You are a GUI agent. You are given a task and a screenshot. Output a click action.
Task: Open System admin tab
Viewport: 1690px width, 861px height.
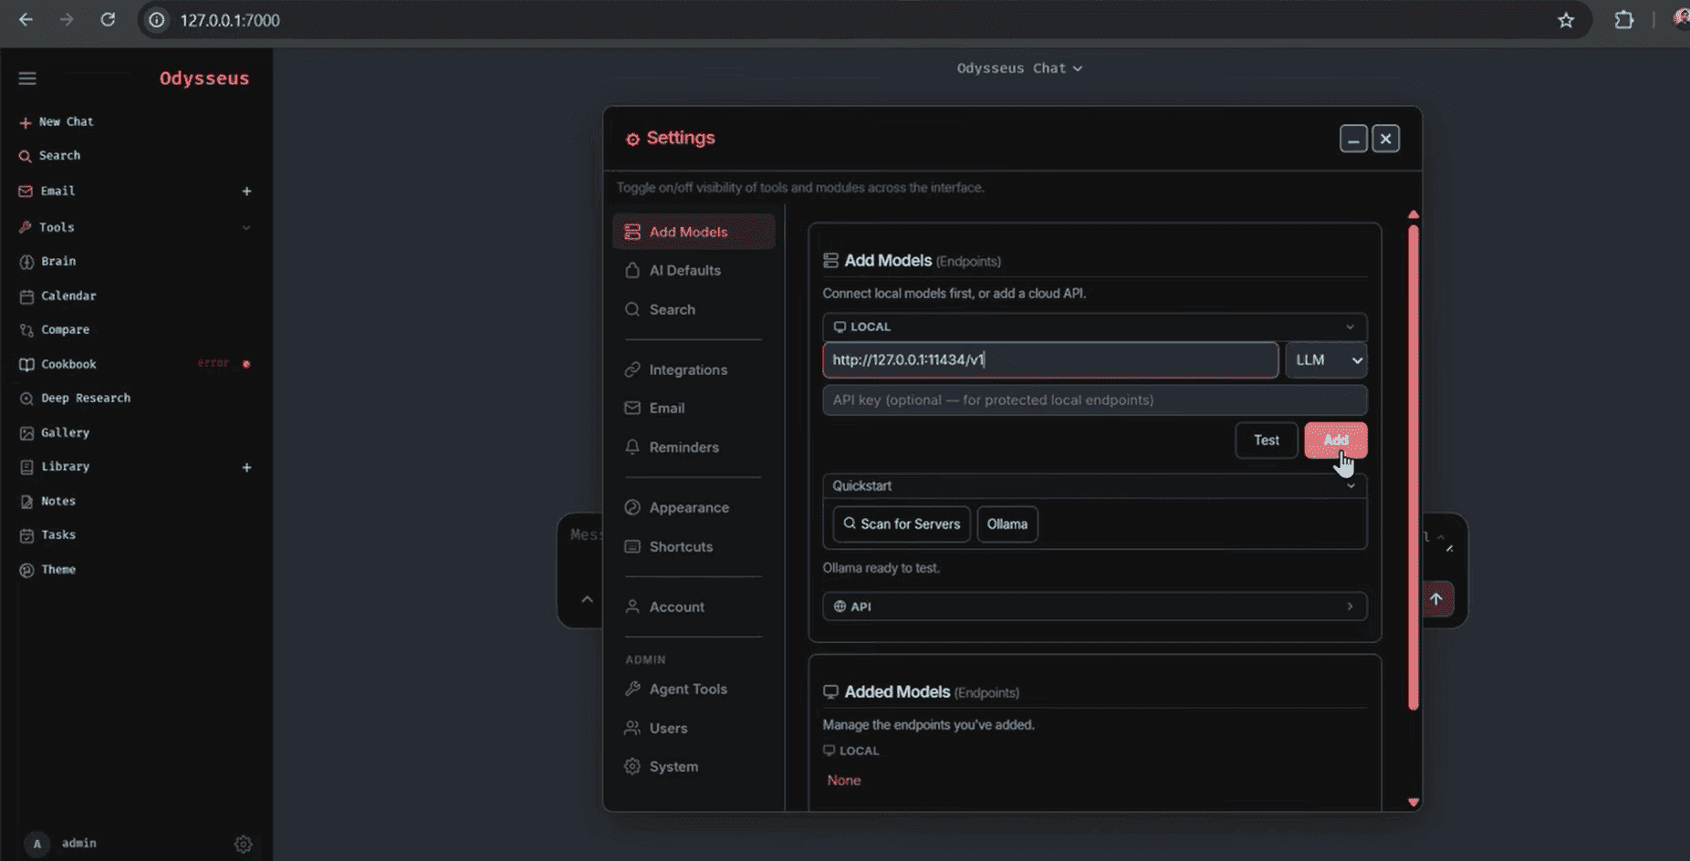pos(694,766)
